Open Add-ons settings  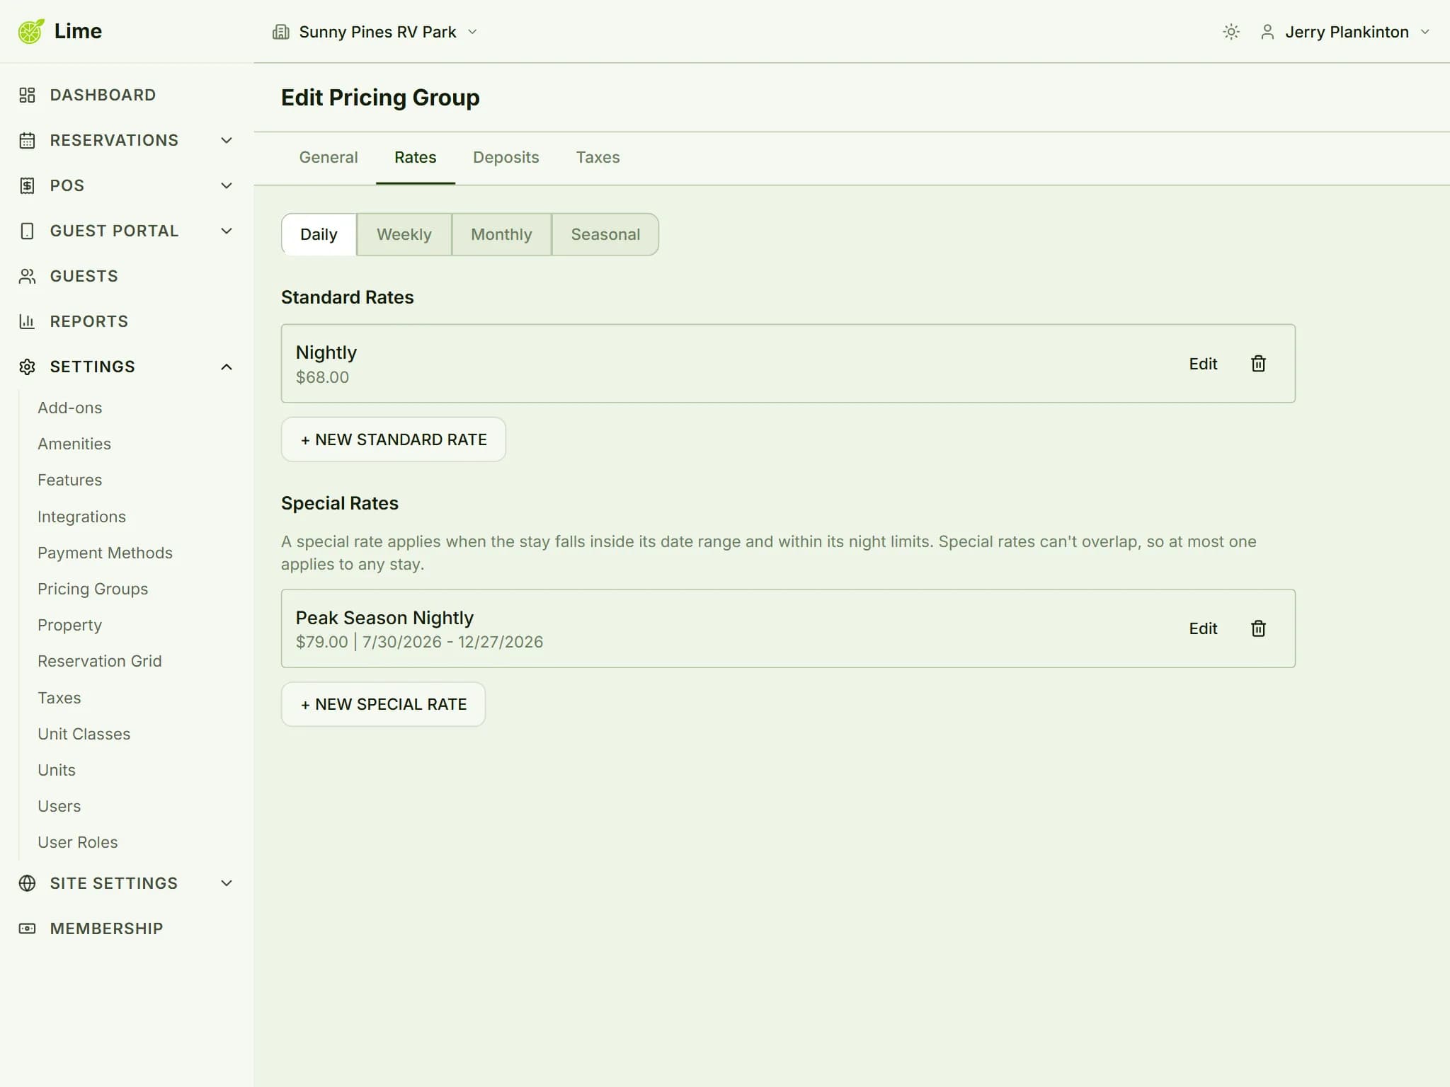pos(69,408)
